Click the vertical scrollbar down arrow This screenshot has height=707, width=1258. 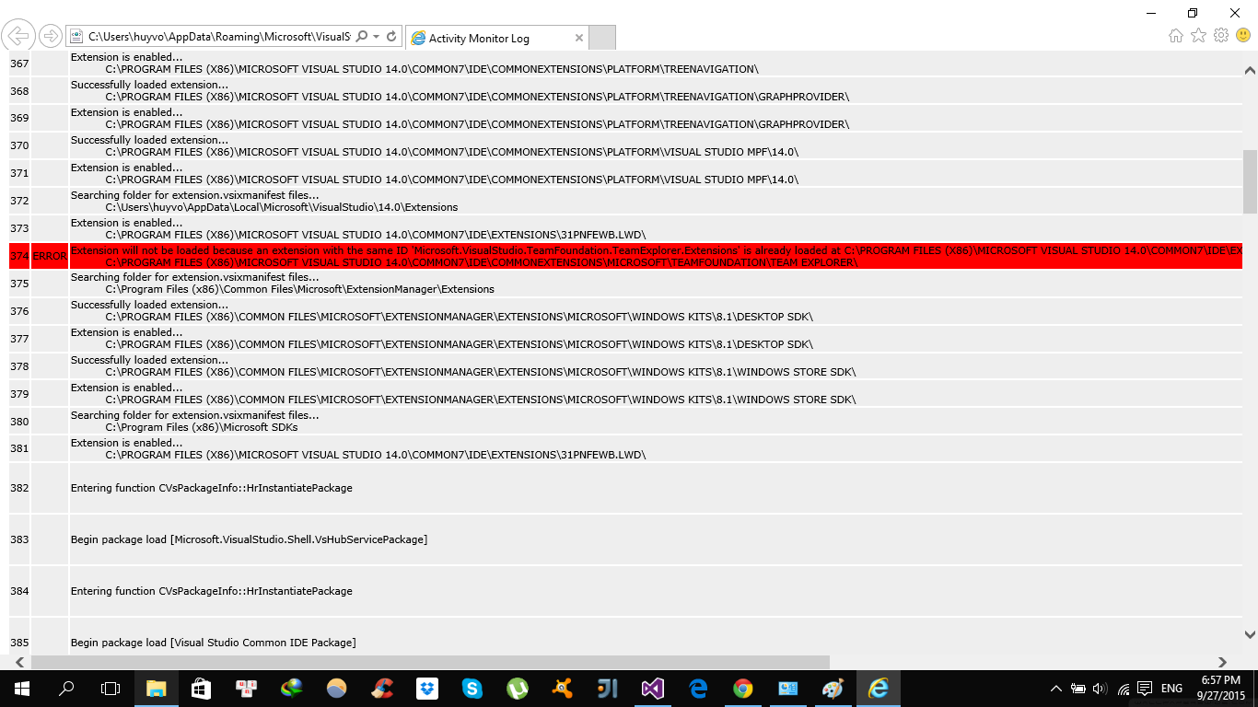tap(1250, 634)
